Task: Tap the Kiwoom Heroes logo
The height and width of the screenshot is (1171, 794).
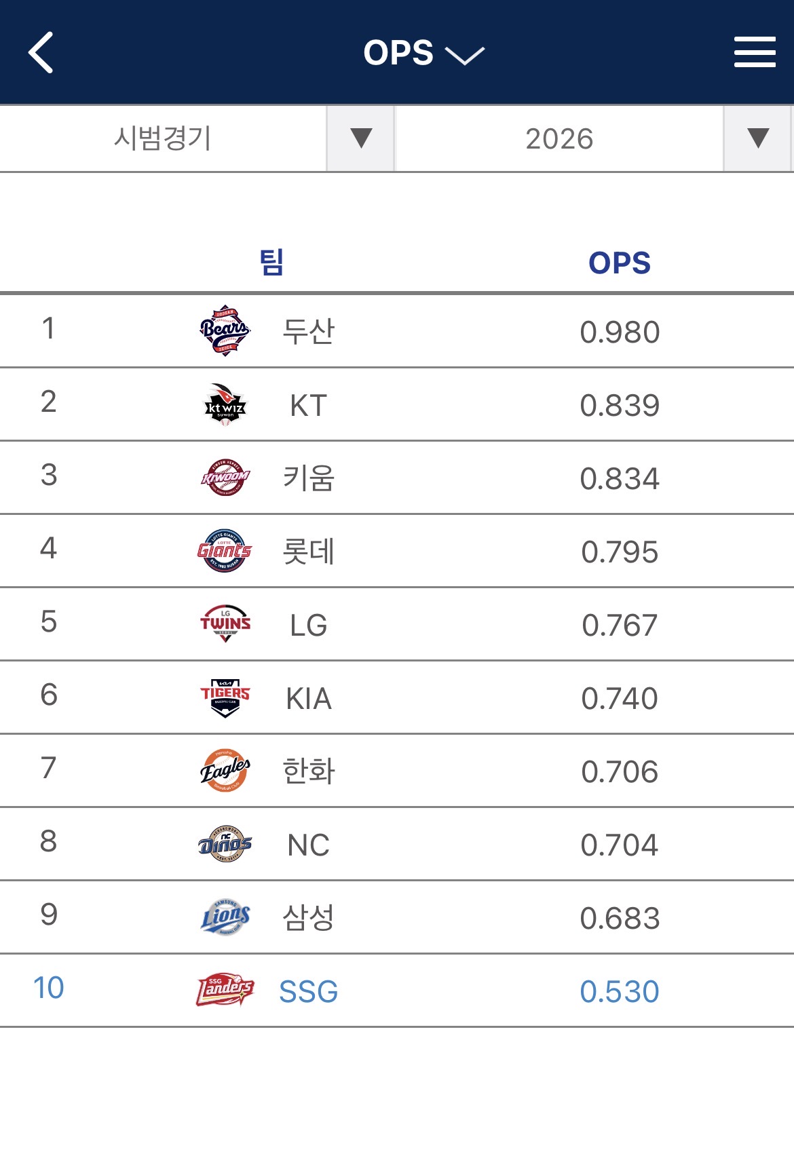Action: click(x=225, y=478)
